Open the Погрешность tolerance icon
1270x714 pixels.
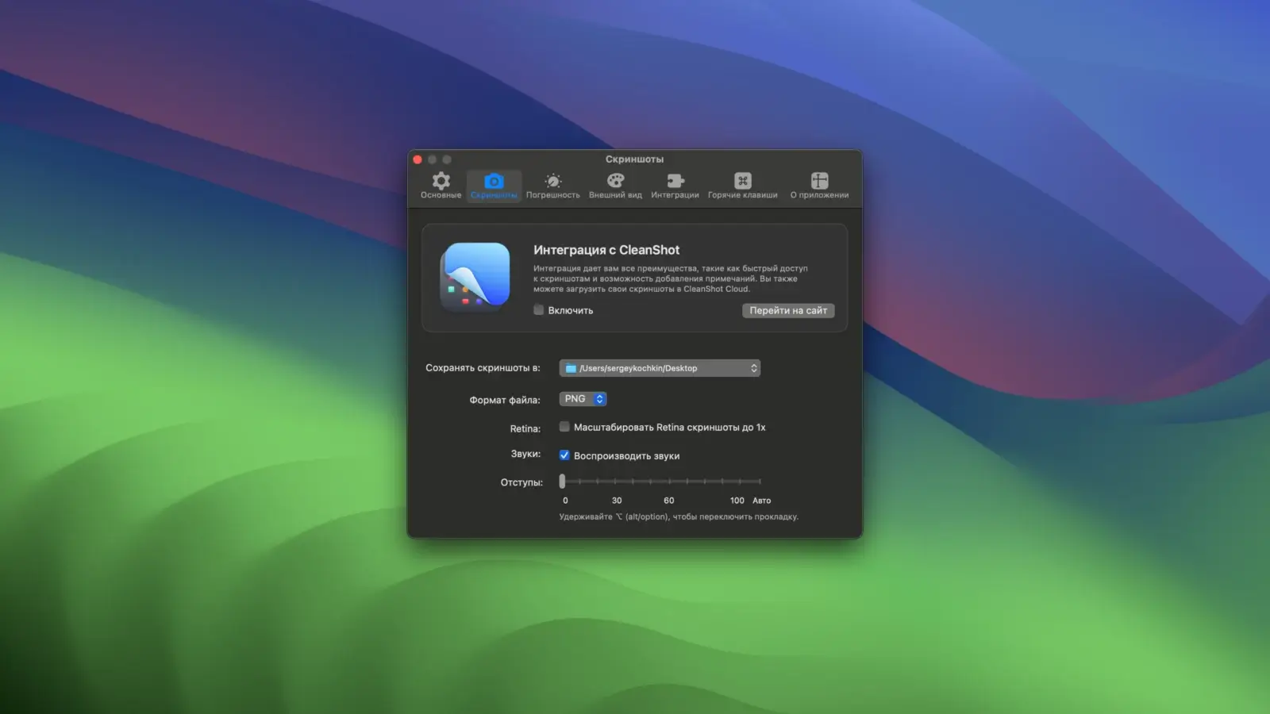coord(552,181)
